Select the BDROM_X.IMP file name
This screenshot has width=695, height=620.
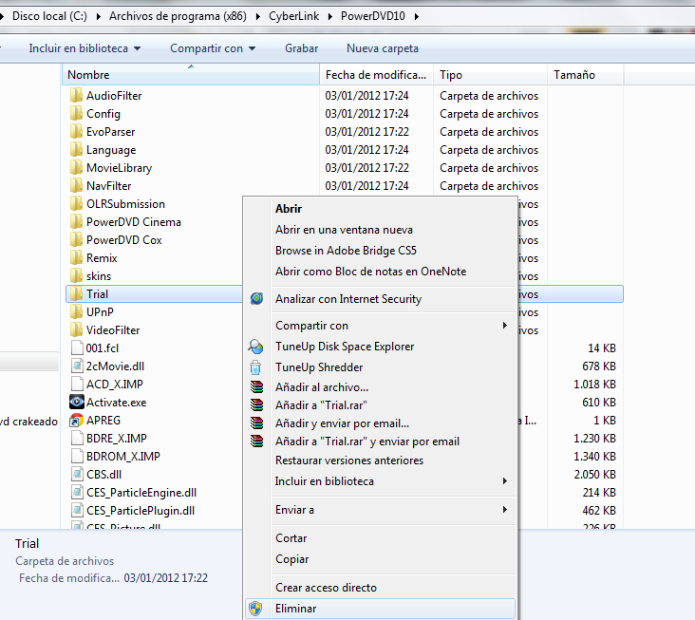point(123,457)
